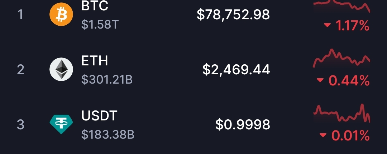Tap the rank number 2
This screenshot has height=154, width=387.
[x=20, y=70]
